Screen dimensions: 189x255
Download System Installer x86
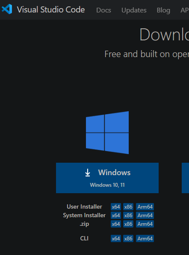click(x=128, y=216)
